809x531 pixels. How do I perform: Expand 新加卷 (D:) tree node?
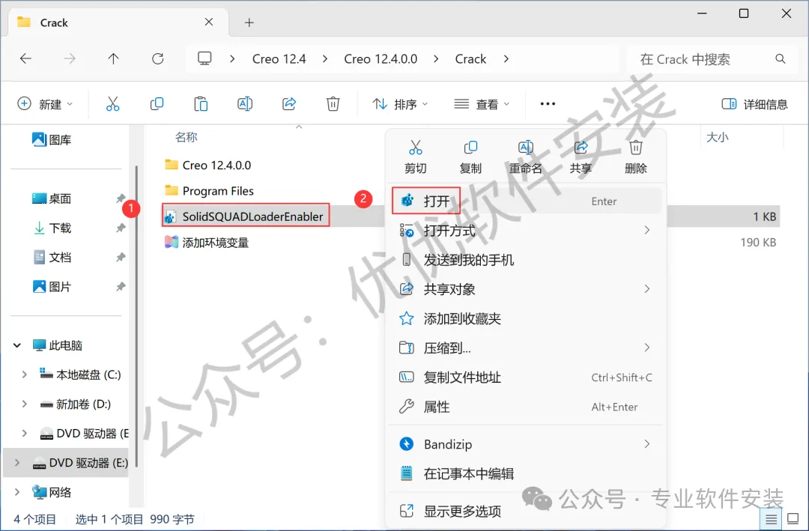[24, 404]
